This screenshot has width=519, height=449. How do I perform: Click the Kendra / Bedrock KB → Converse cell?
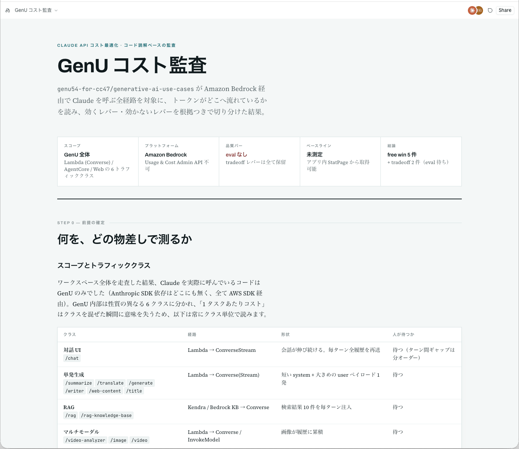tap(229, 407)
